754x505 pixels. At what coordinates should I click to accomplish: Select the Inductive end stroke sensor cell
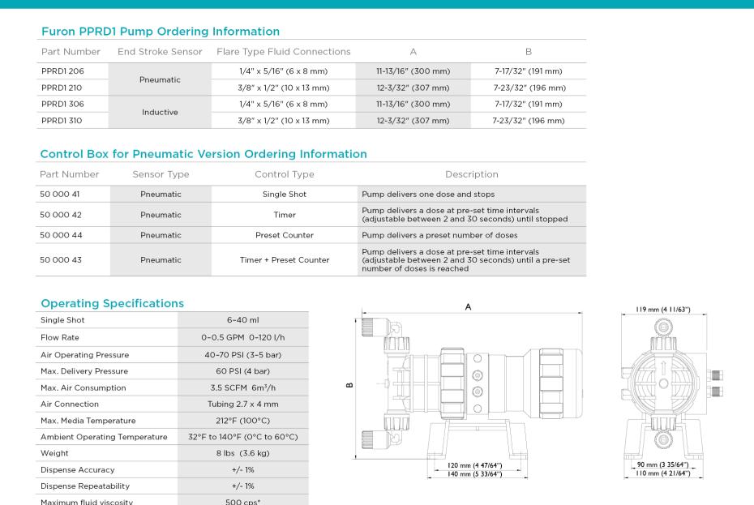160,113
